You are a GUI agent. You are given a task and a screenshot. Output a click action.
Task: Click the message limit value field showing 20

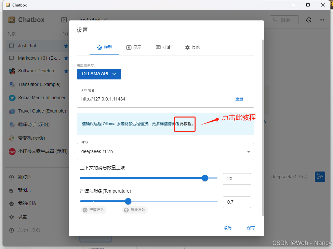click(237, 179)
